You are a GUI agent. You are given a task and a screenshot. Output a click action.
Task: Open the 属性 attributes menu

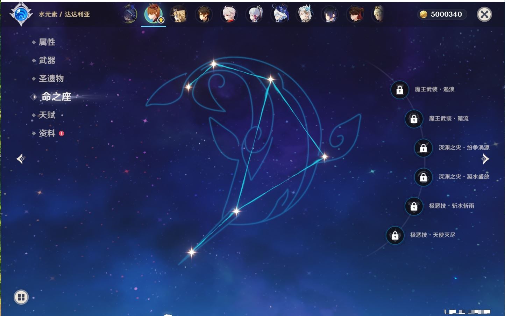pos(47,42)
